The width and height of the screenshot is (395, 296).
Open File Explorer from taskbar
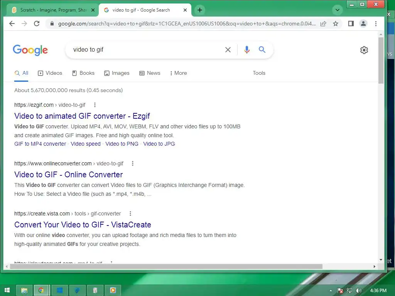coord(24,291)
